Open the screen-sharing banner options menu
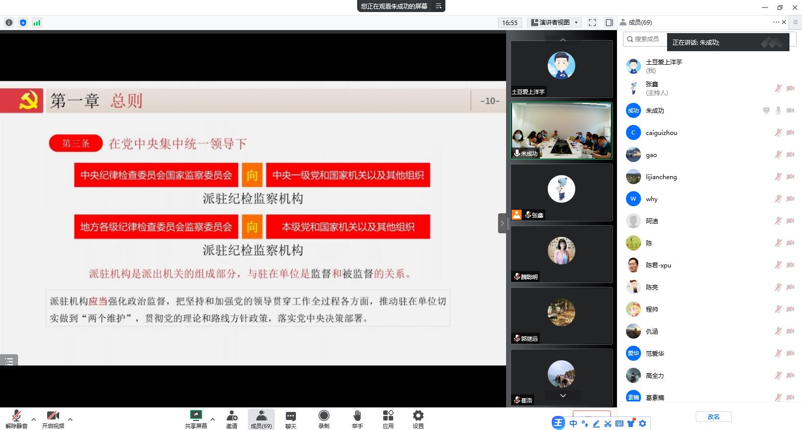 [x=438, y=6]
